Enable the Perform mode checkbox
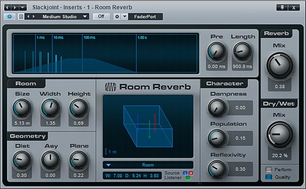This screenshot has height=189, width=306. [269, 169]
